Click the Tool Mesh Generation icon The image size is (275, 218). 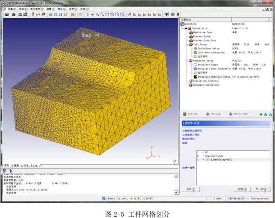coord(195,53)
